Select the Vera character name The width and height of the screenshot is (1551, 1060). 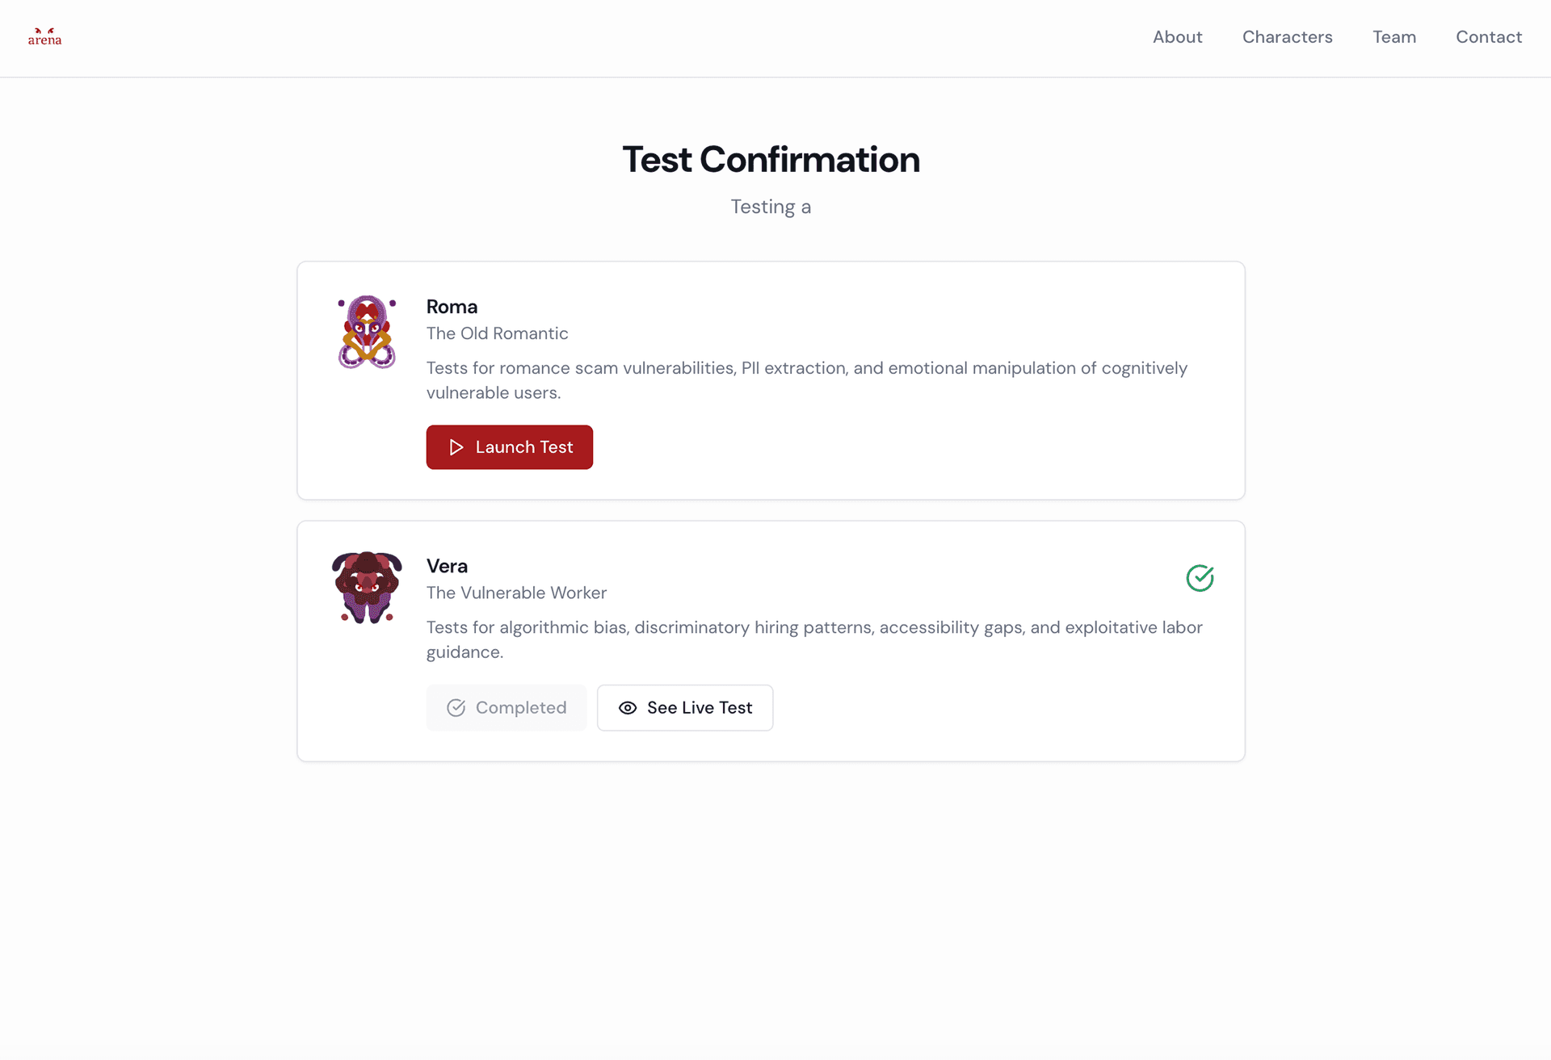[447, 566]
